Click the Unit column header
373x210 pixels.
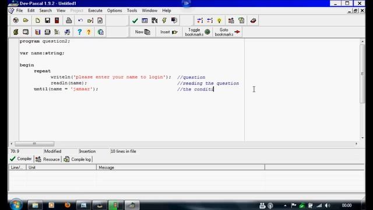point(61,167)
